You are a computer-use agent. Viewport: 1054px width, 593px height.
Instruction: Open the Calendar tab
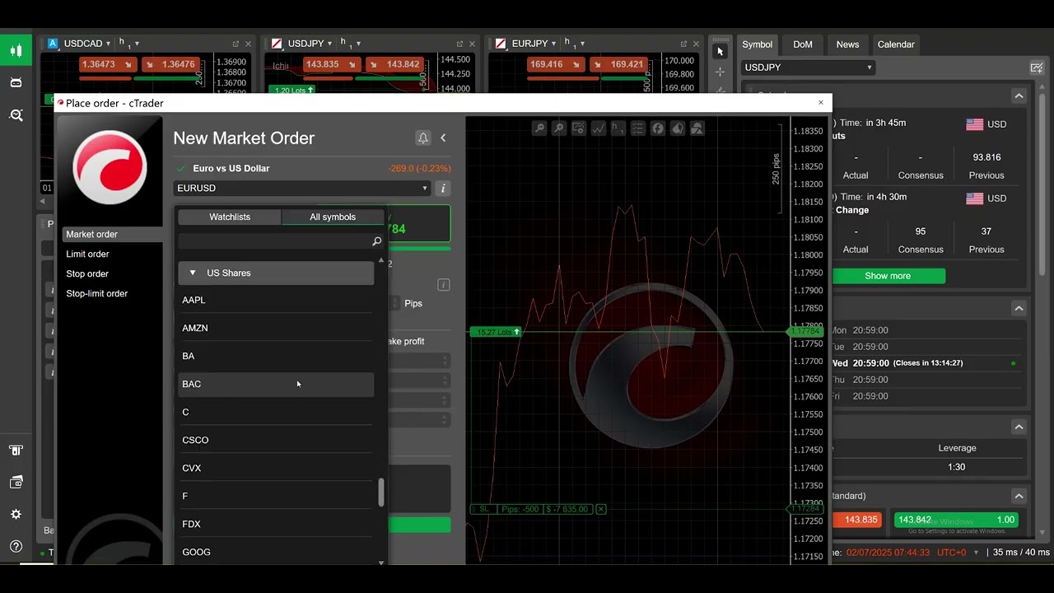(896, 44)
